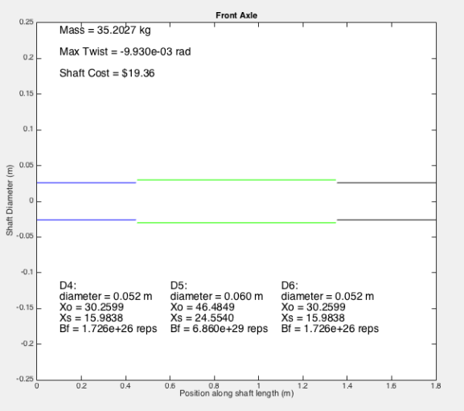Select the lower green D5 shaft line
Image resolution: width=464 pixels, height=411 pixels.
[x=236, y=223]
